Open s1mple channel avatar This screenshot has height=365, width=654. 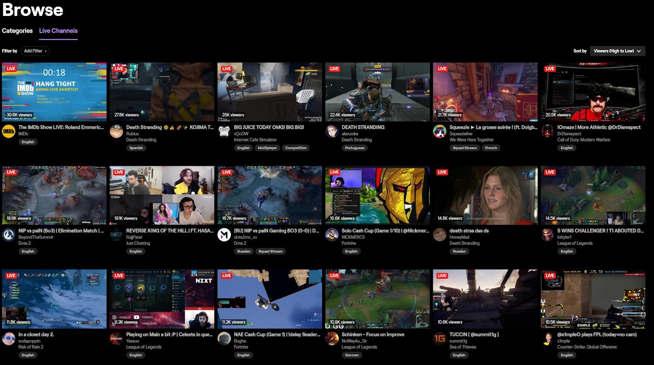[x=547, y=339]
